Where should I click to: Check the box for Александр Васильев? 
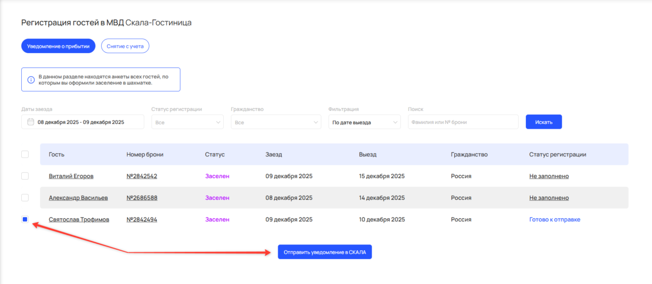coord(25,198)
